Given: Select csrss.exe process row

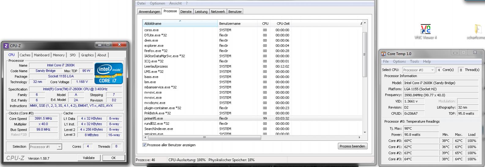Looking at the screenshot, I should point(252,30).
